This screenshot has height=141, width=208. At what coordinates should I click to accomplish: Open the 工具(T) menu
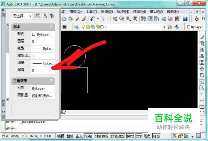tap(91, 12)
